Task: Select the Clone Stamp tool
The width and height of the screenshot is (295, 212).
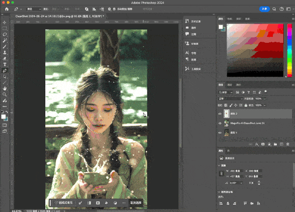Action: click(4, 53)
